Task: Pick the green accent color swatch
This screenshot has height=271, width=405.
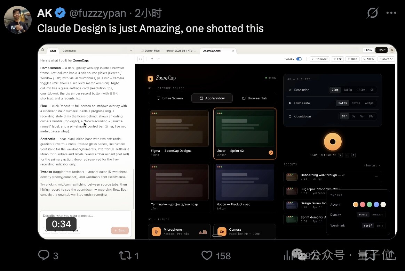Action: pos(369,204)
